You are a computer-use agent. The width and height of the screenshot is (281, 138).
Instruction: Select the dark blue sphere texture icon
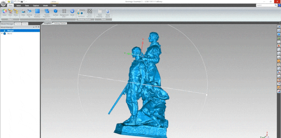tap(82, 13)
